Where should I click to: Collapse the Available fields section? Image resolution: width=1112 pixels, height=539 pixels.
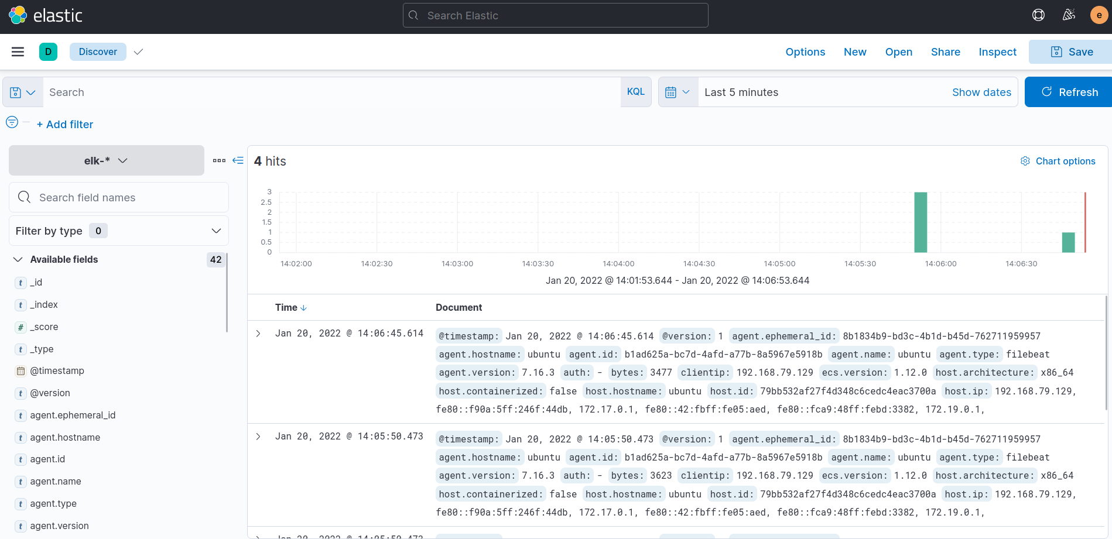coord(18,259)
